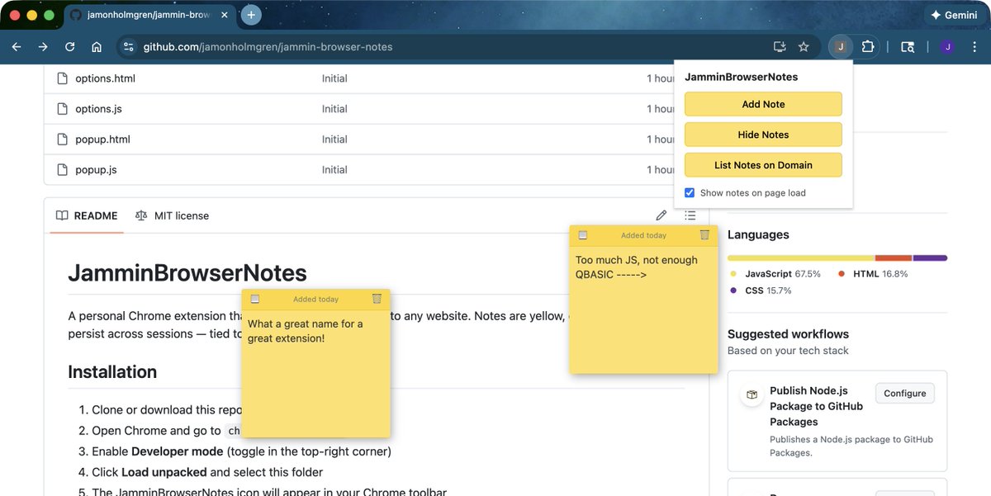
Task: Open the purple J profile avatar
Action: (x=947, y=47)
